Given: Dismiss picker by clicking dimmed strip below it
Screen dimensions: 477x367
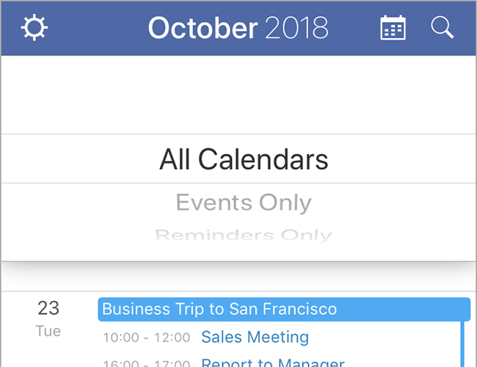Looking at the screenshot, I should 238,277.
